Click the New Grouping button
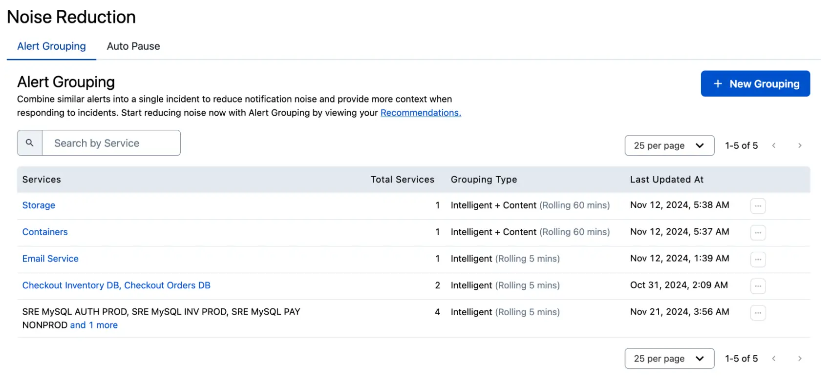Image resolution: width=829 pixels, height=379 pixels. click(x=755, y=84)
